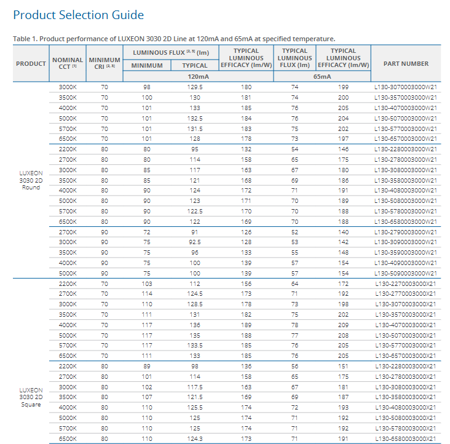Click part number L130-2790003000W21
Screen dimensions: 450x444
tap(406, 232)
